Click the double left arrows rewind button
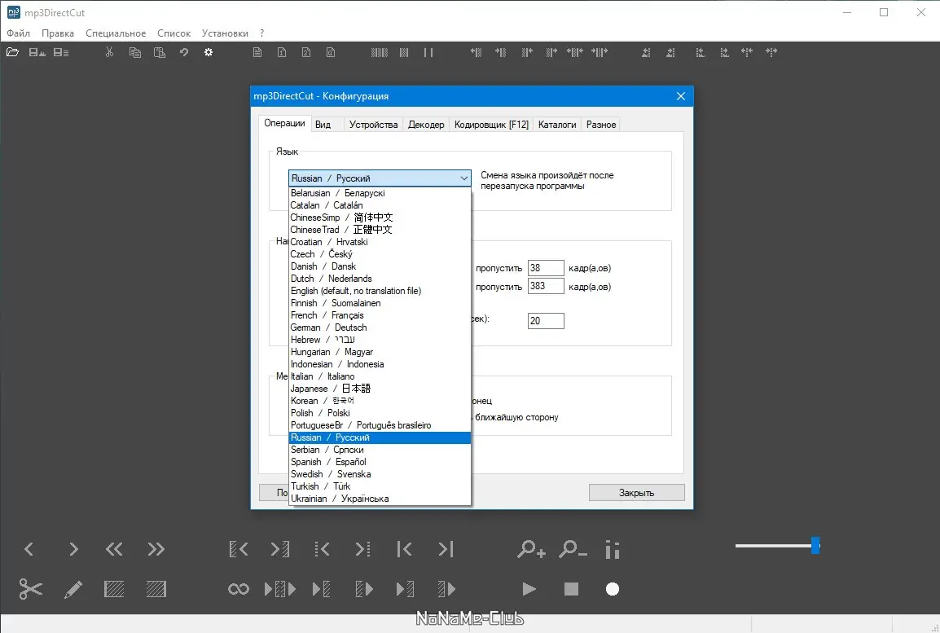This screenshot has height=633, width=940. tap(114, 549)
